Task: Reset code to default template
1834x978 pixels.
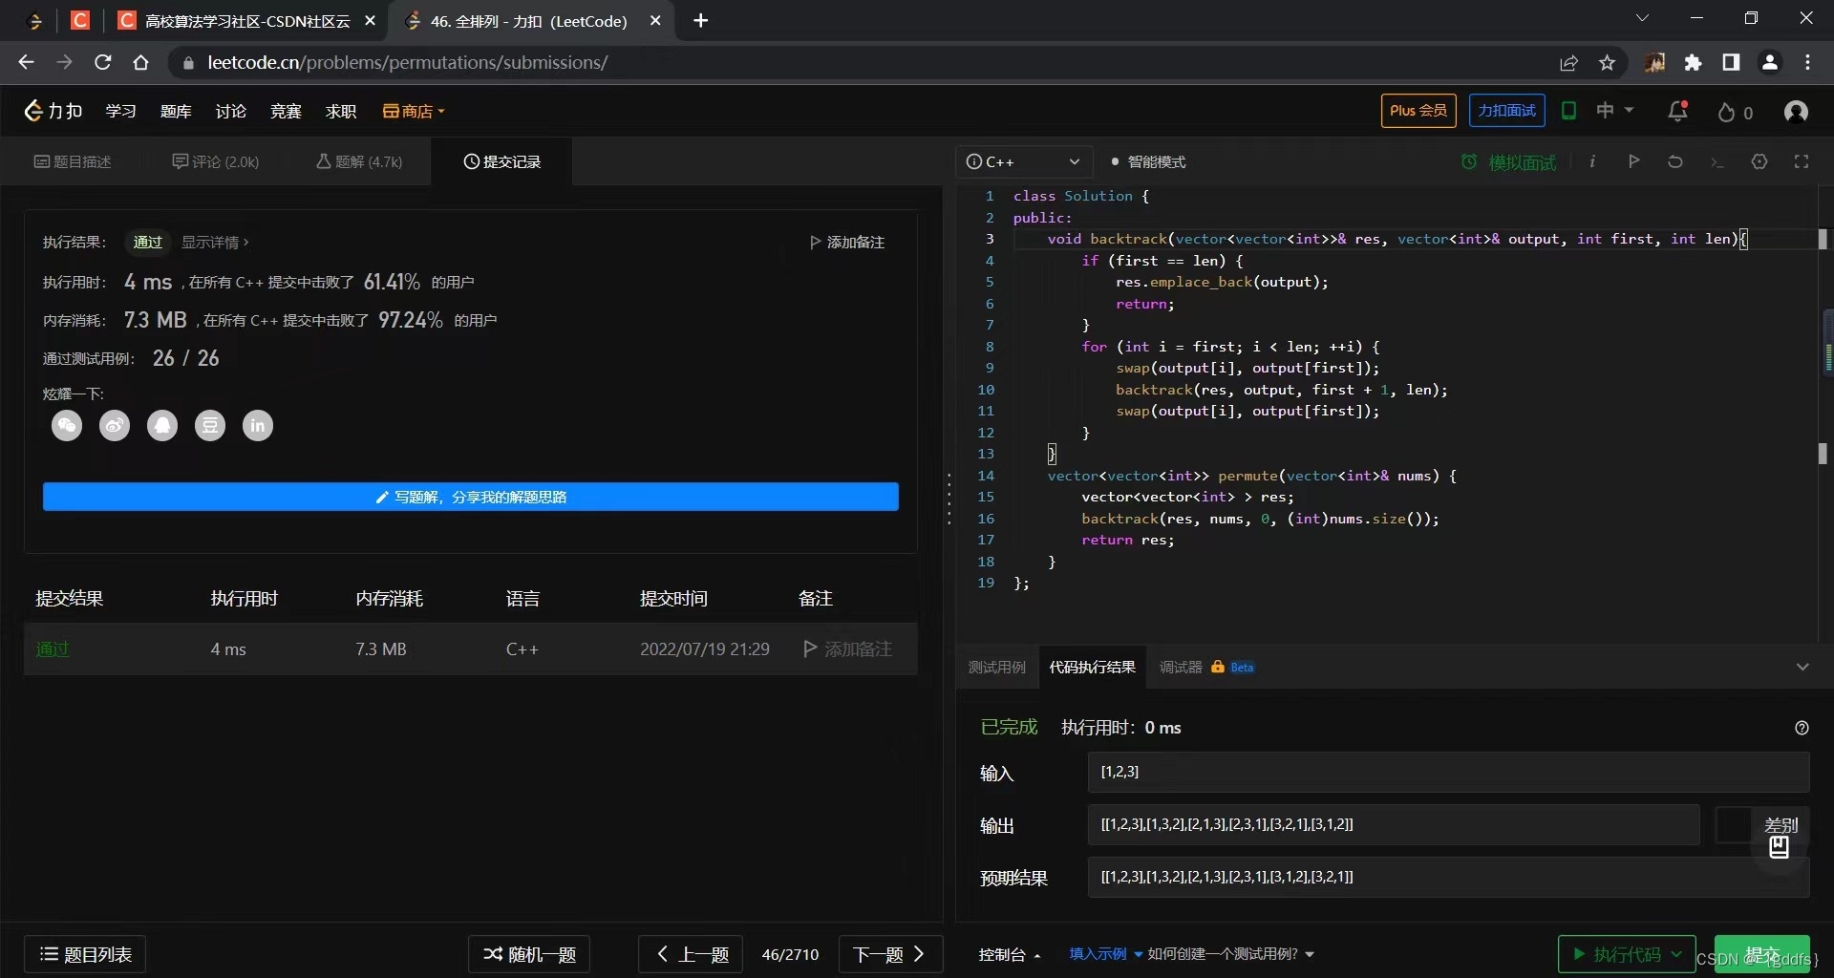Action: click(x=1675, y=161)
